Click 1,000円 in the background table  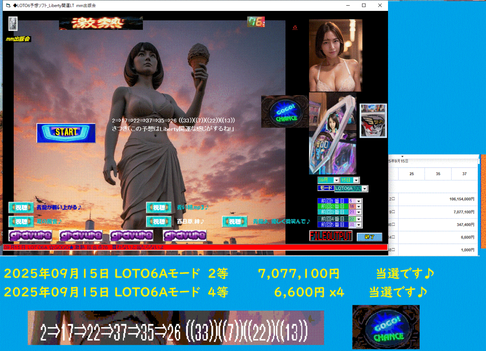(468, 250)
